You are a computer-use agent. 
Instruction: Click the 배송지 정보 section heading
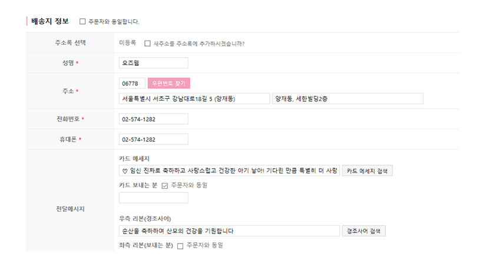[50, 21]
